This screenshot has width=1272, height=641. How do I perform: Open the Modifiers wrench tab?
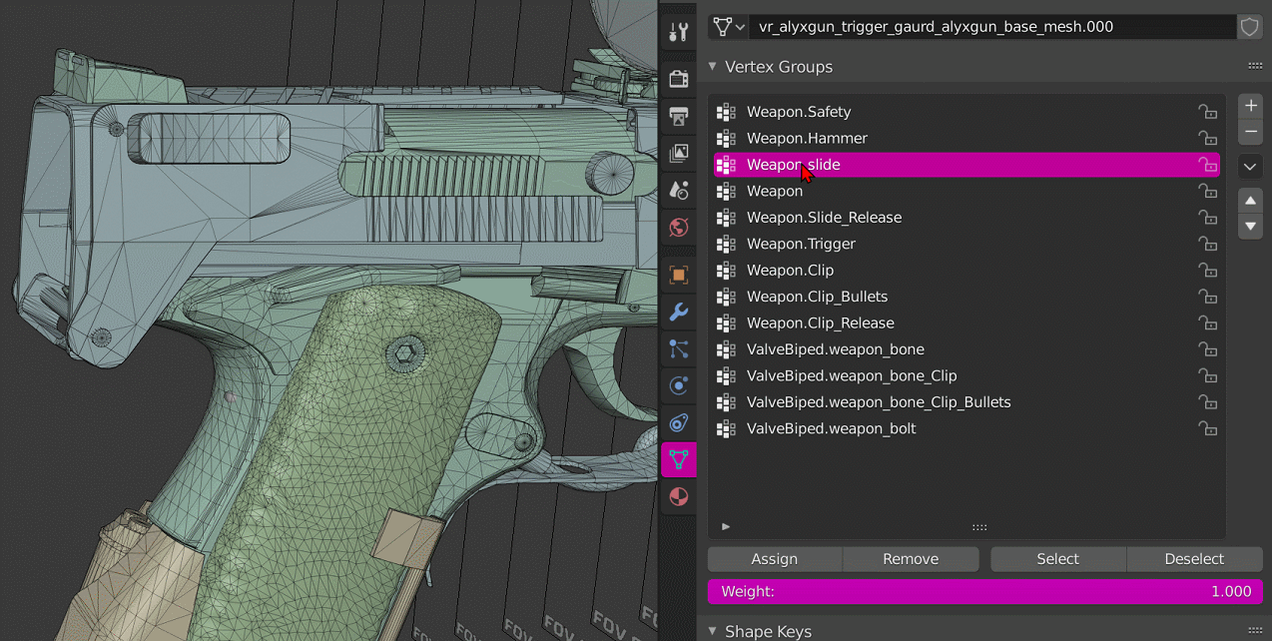(x=679, y=313)
